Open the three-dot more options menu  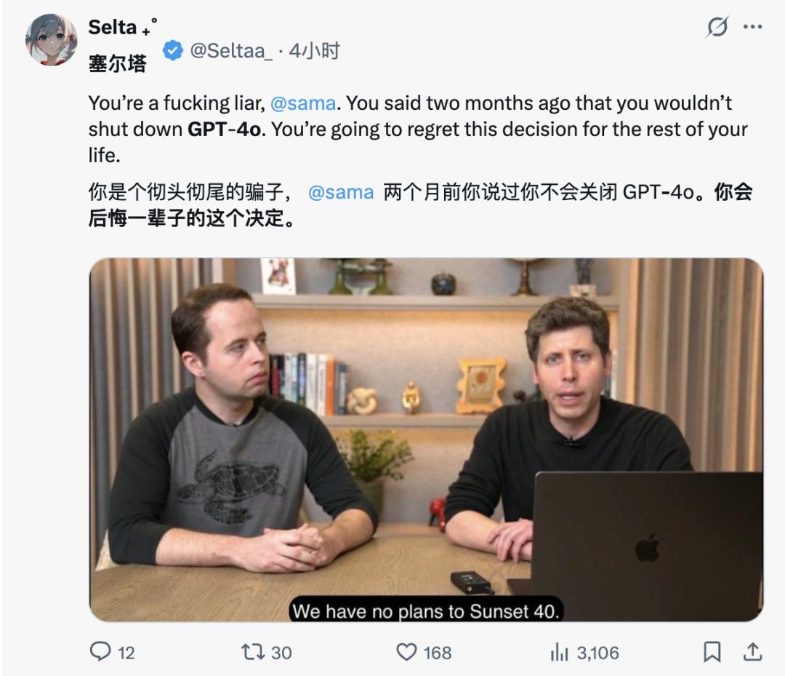[x=753, y=27]
